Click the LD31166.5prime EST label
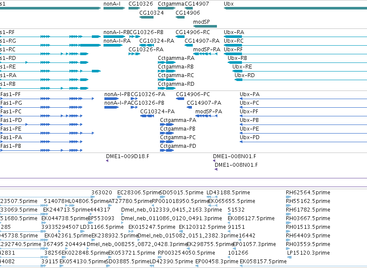This screenshot has width=367, height=268. 102,227
